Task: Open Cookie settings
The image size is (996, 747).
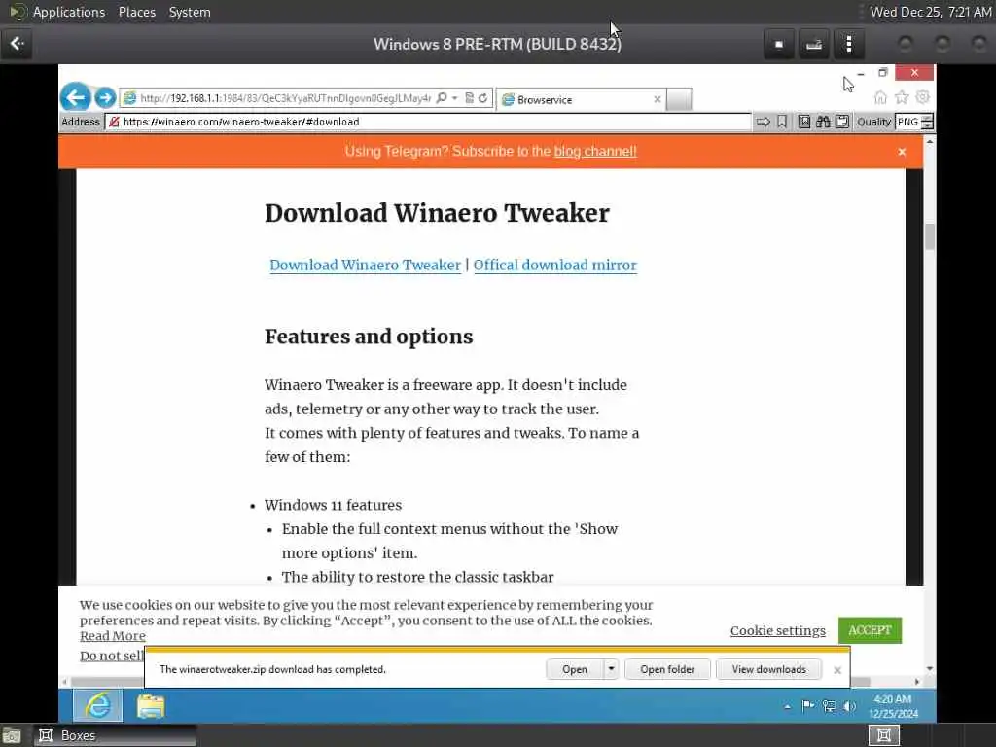Action: [778, 630]
